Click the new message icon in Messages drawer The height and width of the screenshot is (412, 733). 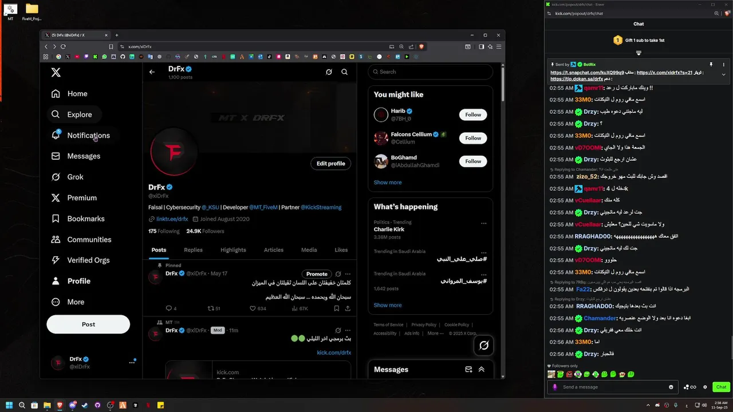tap(468, 370)
